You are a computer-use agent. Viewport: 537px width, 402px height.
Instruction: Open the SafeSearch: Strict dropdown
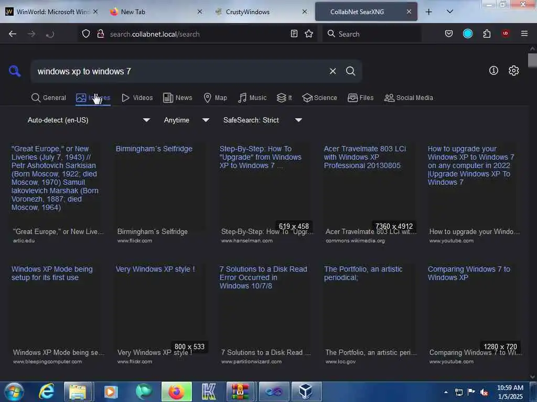(262, 120)
